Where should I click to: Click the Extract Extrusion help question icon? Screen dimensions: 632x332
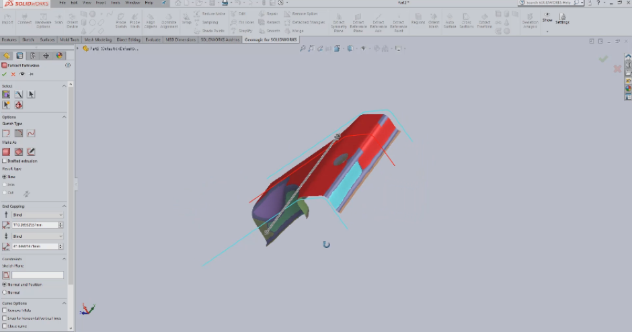point(68,65)
